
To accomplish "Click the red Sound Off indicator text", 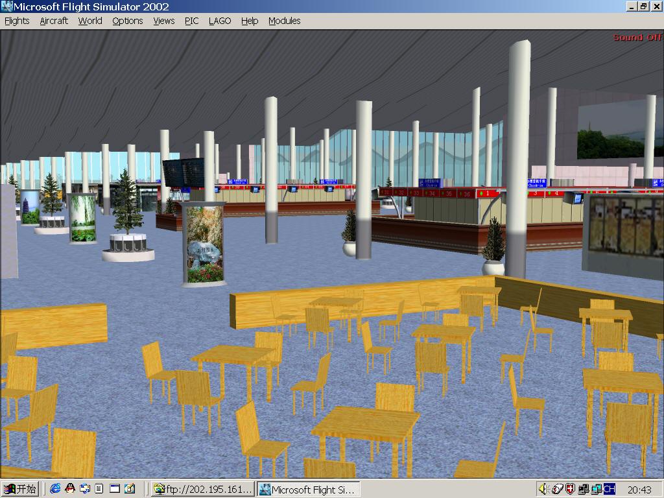I will click(637, 37).
